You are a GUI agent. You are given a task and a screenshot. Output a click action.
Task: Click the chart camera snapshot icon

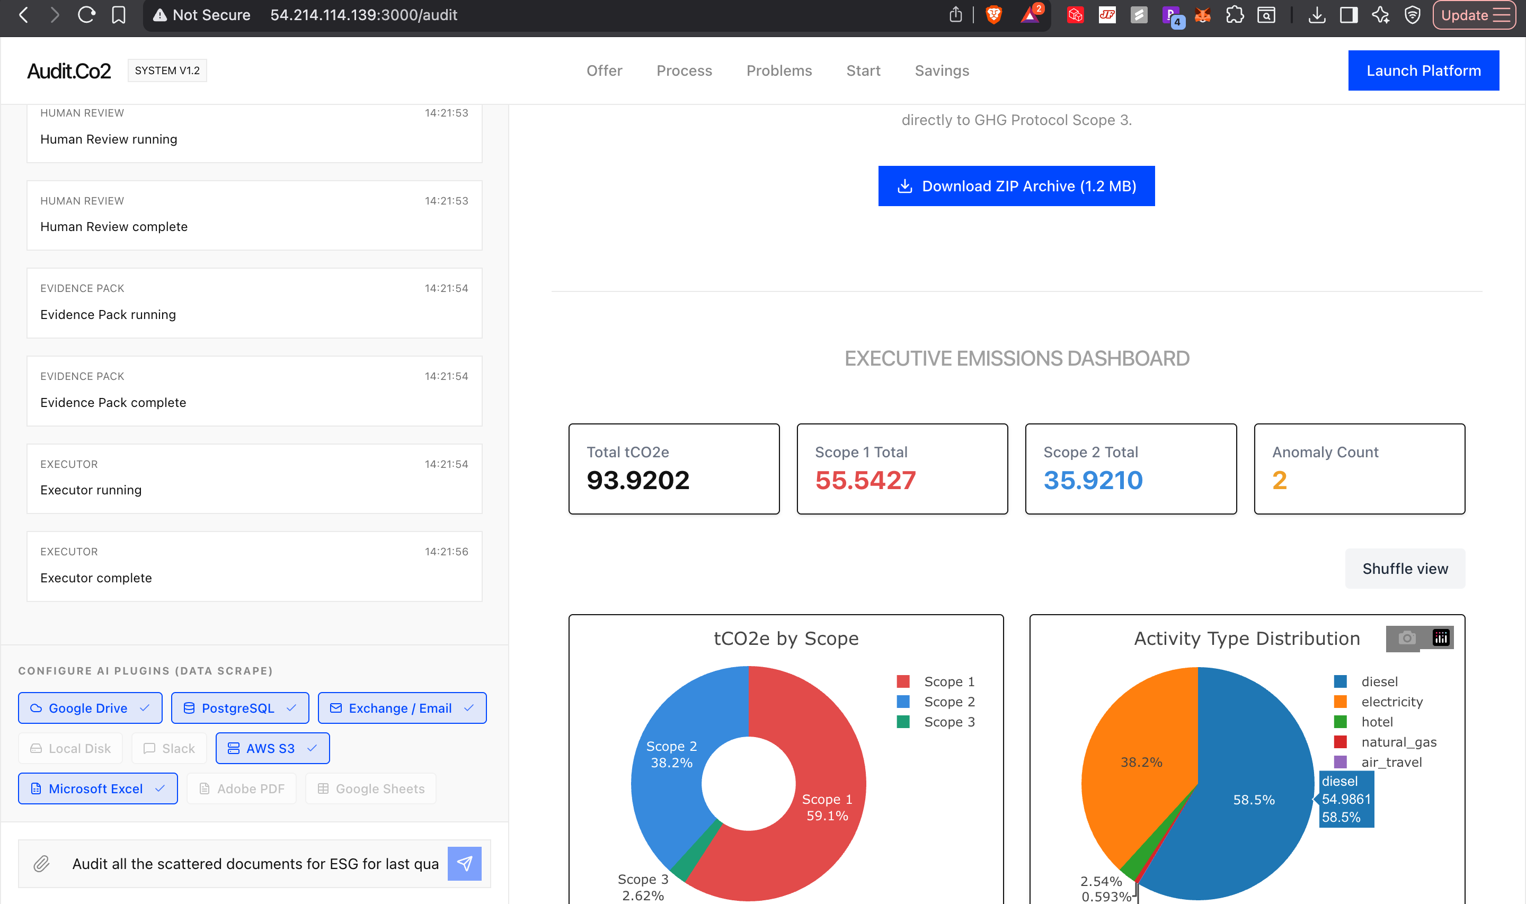[x=1407, y=638]
